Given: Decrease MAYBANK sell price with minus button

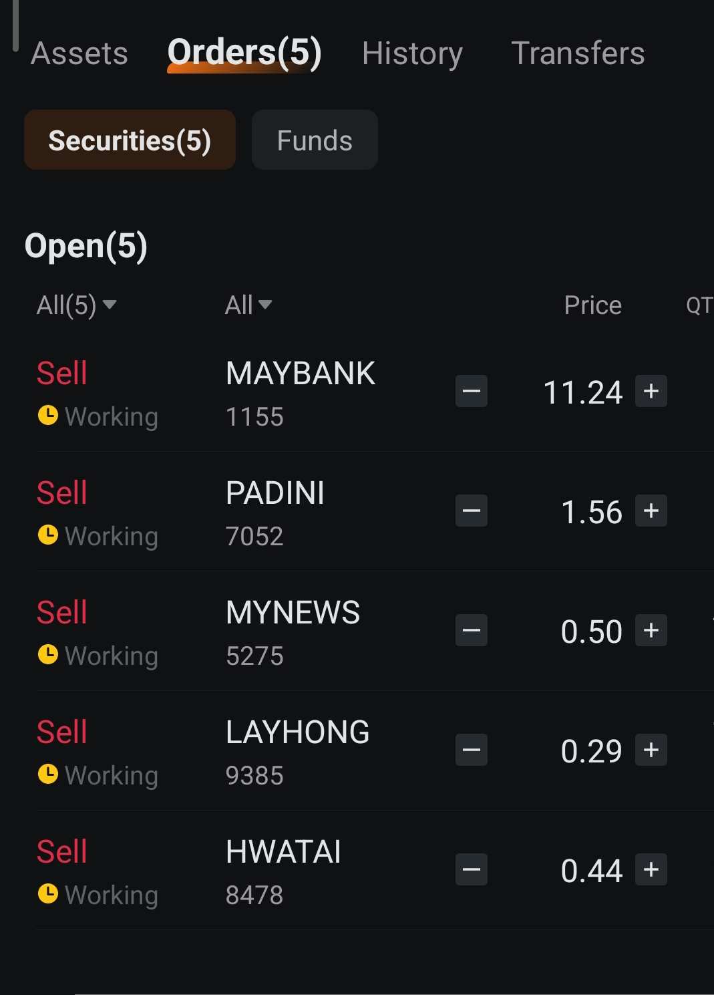Looking at the screenshot, I should click(x=471, y=391).
